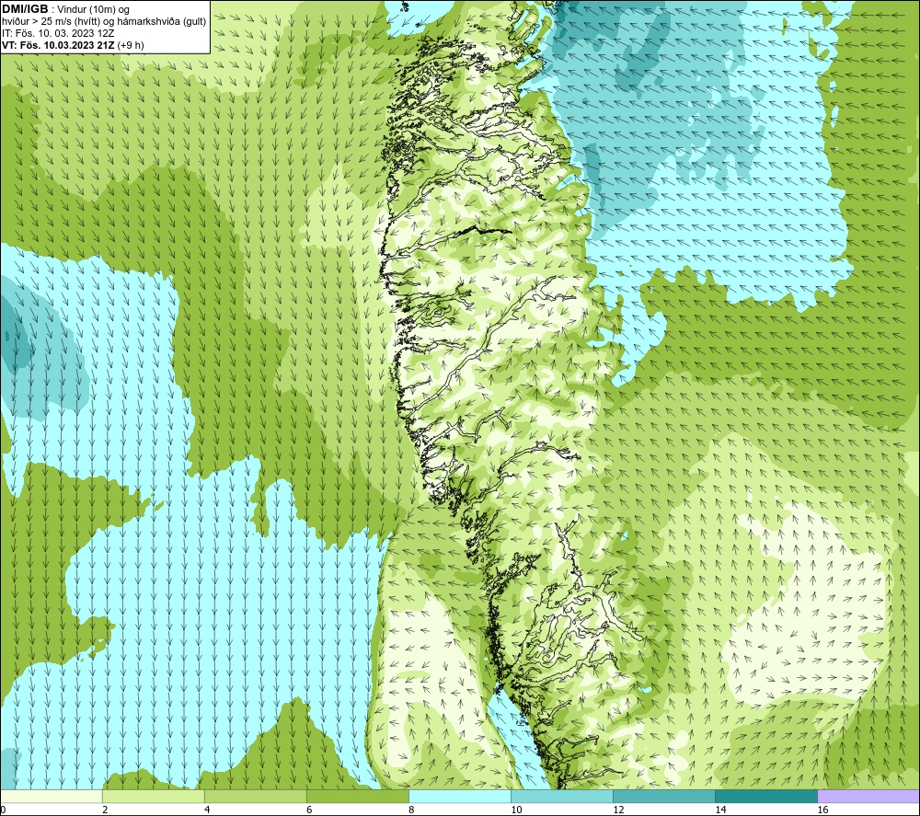Select the 6–8 m/s dark green swatch
The image size is (920, 816).
point(357,796)
